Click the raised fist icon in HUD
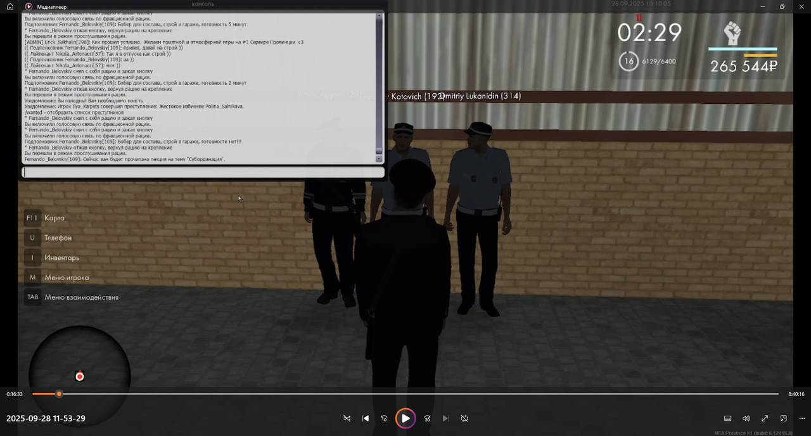The width and height of the screenshot is (811, 436). 732,33
